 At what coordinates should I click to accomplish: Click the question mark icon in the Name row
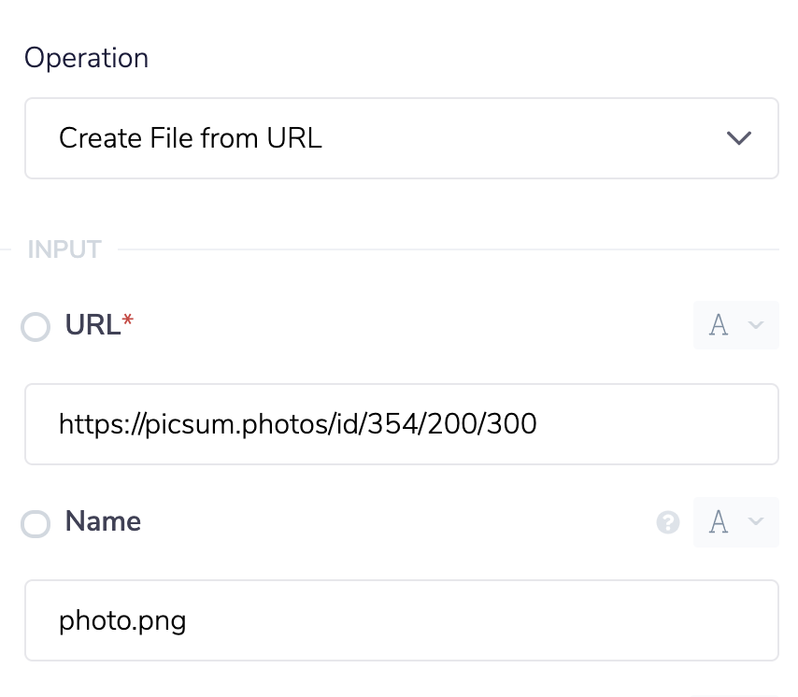coord(668,523)
